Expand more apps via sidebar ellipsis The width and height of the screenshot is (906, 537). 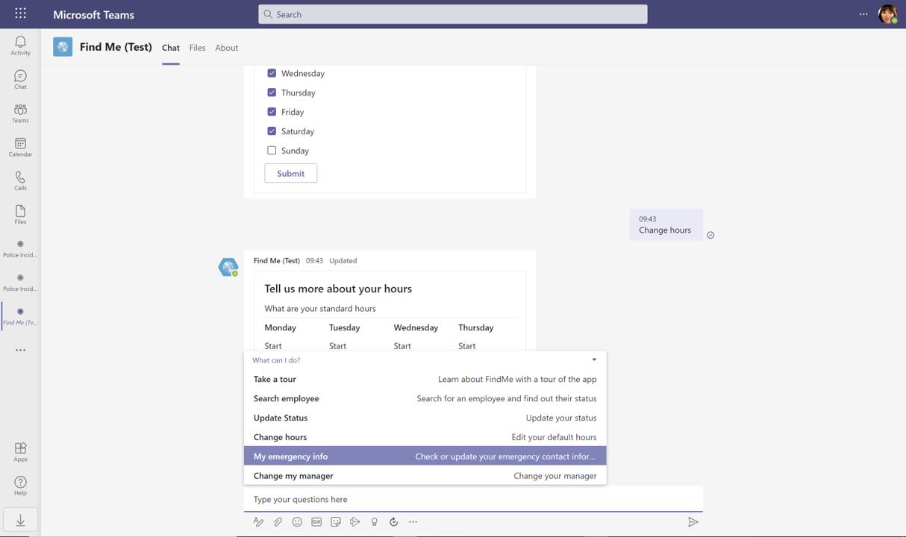pyautogui.click(x=20, y=350)
